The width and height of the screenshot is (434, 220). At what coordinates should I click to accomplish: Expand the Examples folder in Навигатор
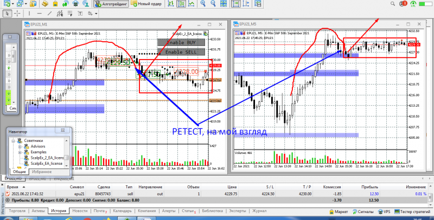coord(20,152)
